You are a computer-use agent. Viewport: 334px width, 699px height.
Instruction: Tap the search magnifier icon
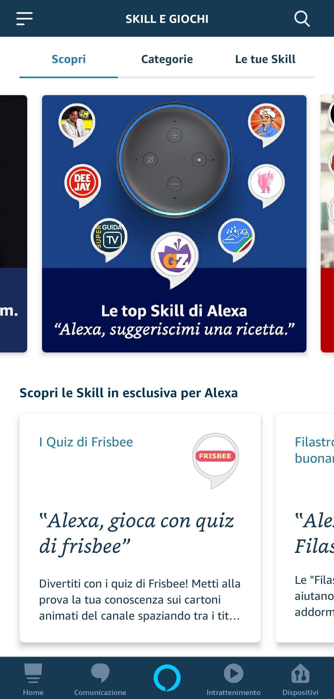(302, 19)
